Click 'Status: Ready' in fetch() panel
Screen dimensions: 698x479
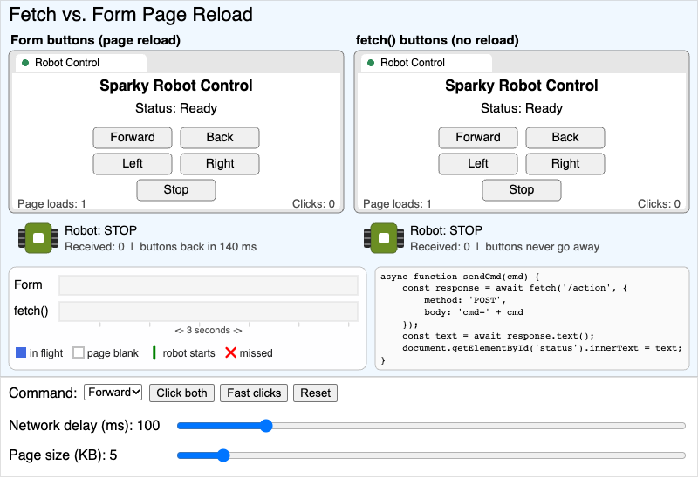pyautogui.click(x=521, y=108)
